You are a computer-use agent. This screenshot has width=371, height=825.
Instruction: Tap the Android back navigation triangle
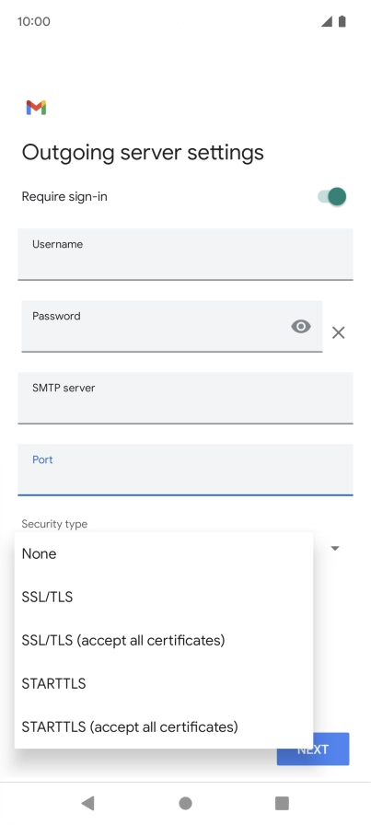87,803
